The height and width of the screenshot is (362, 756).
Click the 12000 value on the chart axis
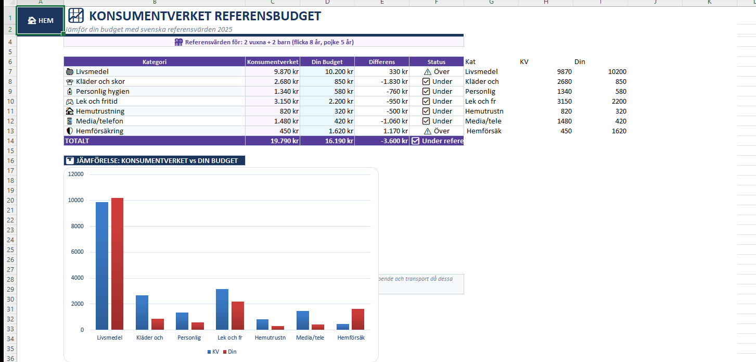76,174
